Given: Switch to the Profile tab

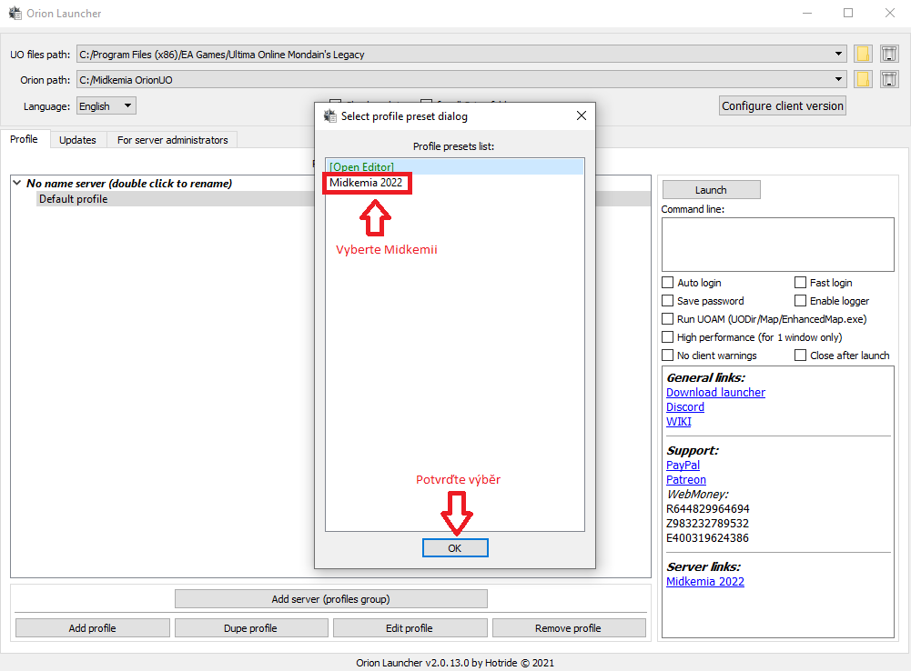Looking at the screenshot, I should (24, 139).
